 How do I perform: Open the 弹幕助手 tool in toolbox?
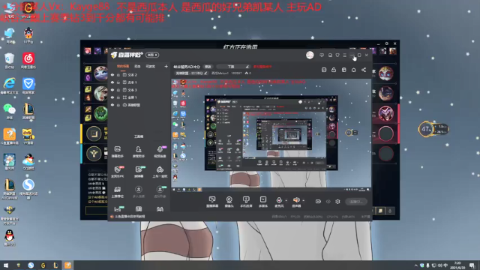point(118,151)
